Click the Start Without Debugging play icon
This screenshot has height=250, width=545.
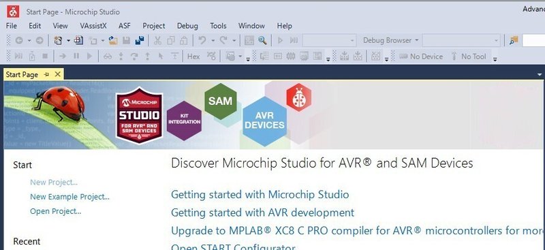click(280, 40)
